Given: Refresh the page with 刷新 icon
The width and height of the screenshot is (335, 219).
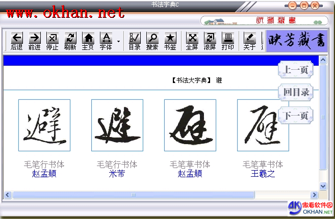Looking at the screenshot, I should (x=70, y=41).
